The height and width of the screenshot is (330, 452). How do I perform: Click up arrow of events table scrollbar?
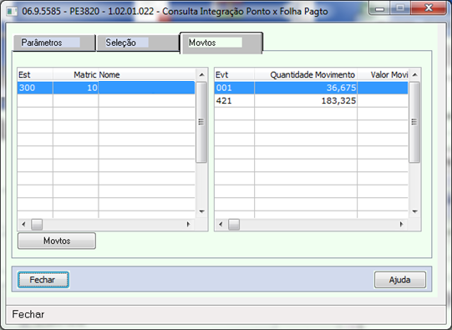(414, 75)
